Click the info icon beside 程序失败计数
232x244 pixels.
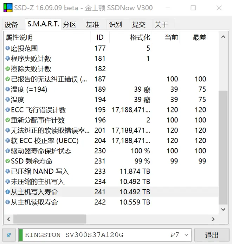click(x=8, y=59)
